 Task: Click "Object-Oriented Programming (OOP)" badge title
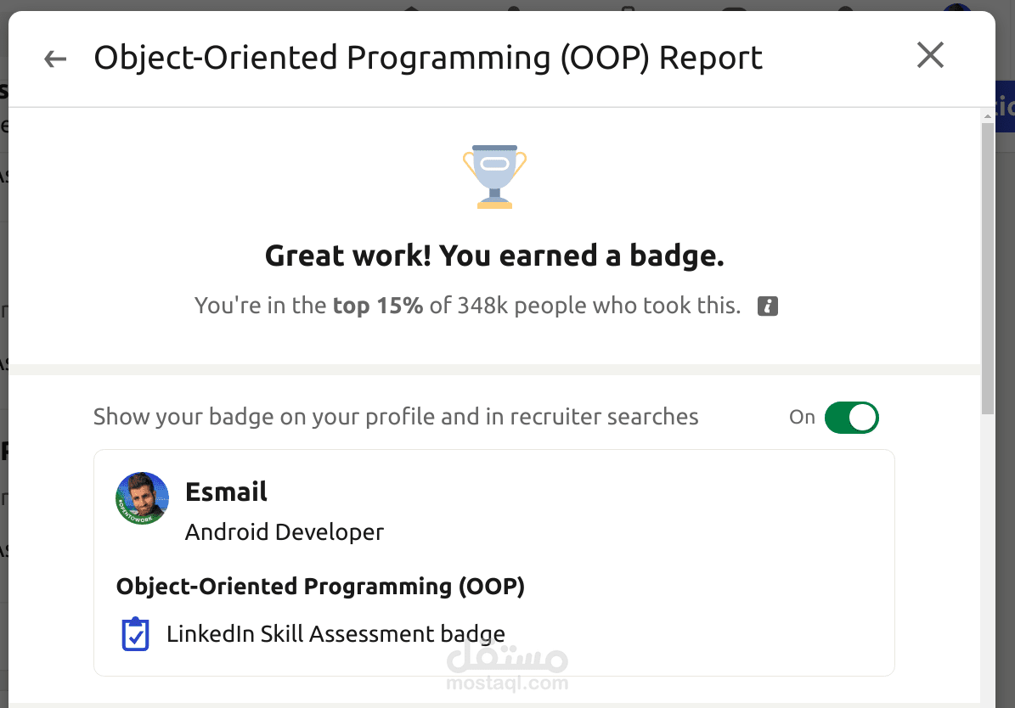pos(320,587)
